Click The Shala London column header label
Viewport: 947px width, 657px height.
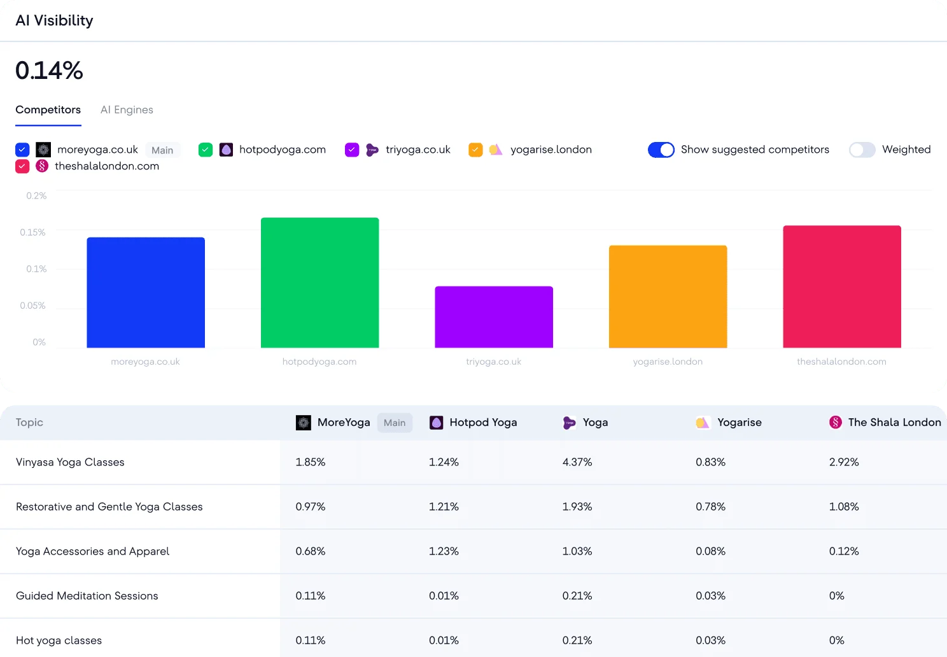pyautogui.click(x=894, y=423)
